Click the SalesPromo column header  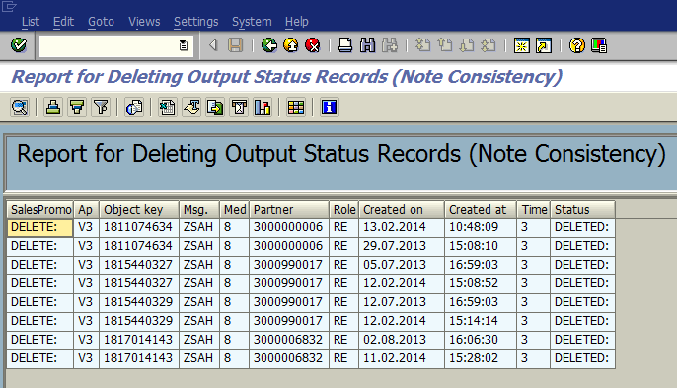pyautogui.click(x=40, y=210)
